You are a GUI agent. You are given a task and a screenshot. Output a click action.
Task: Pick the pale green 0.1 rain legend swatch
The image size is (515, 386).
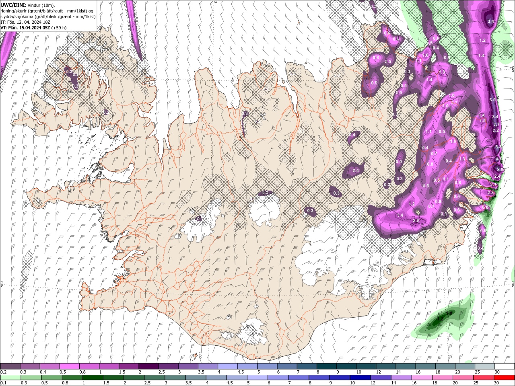point(10,378)
